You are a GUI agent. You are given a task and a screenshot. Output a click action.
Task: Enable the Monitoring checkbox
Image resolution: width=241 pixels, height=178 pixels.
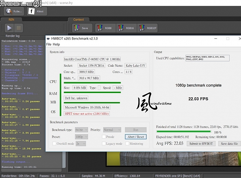pos(127,144)
